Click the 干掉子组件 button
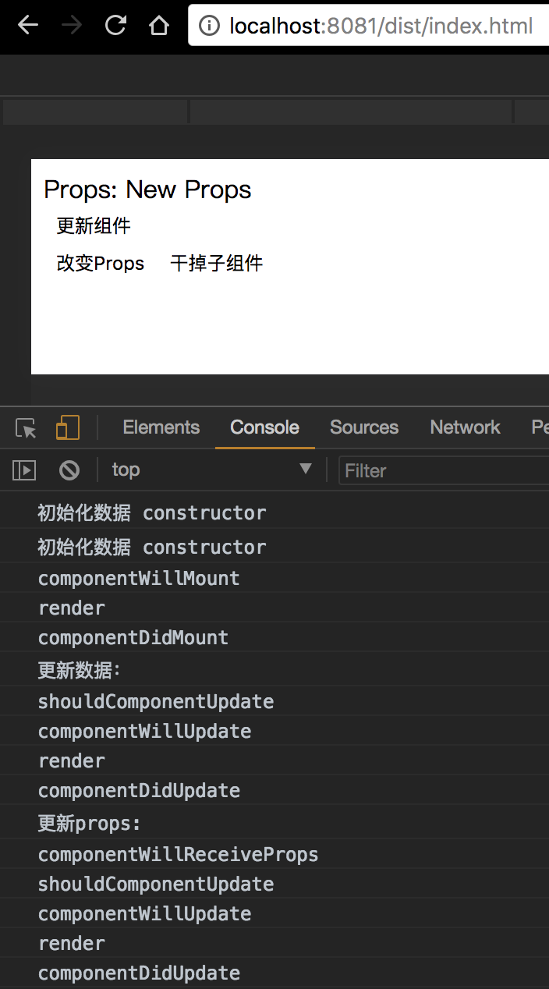Image resolution: width=549 pixels, height=989 pixels. [216, 264]
